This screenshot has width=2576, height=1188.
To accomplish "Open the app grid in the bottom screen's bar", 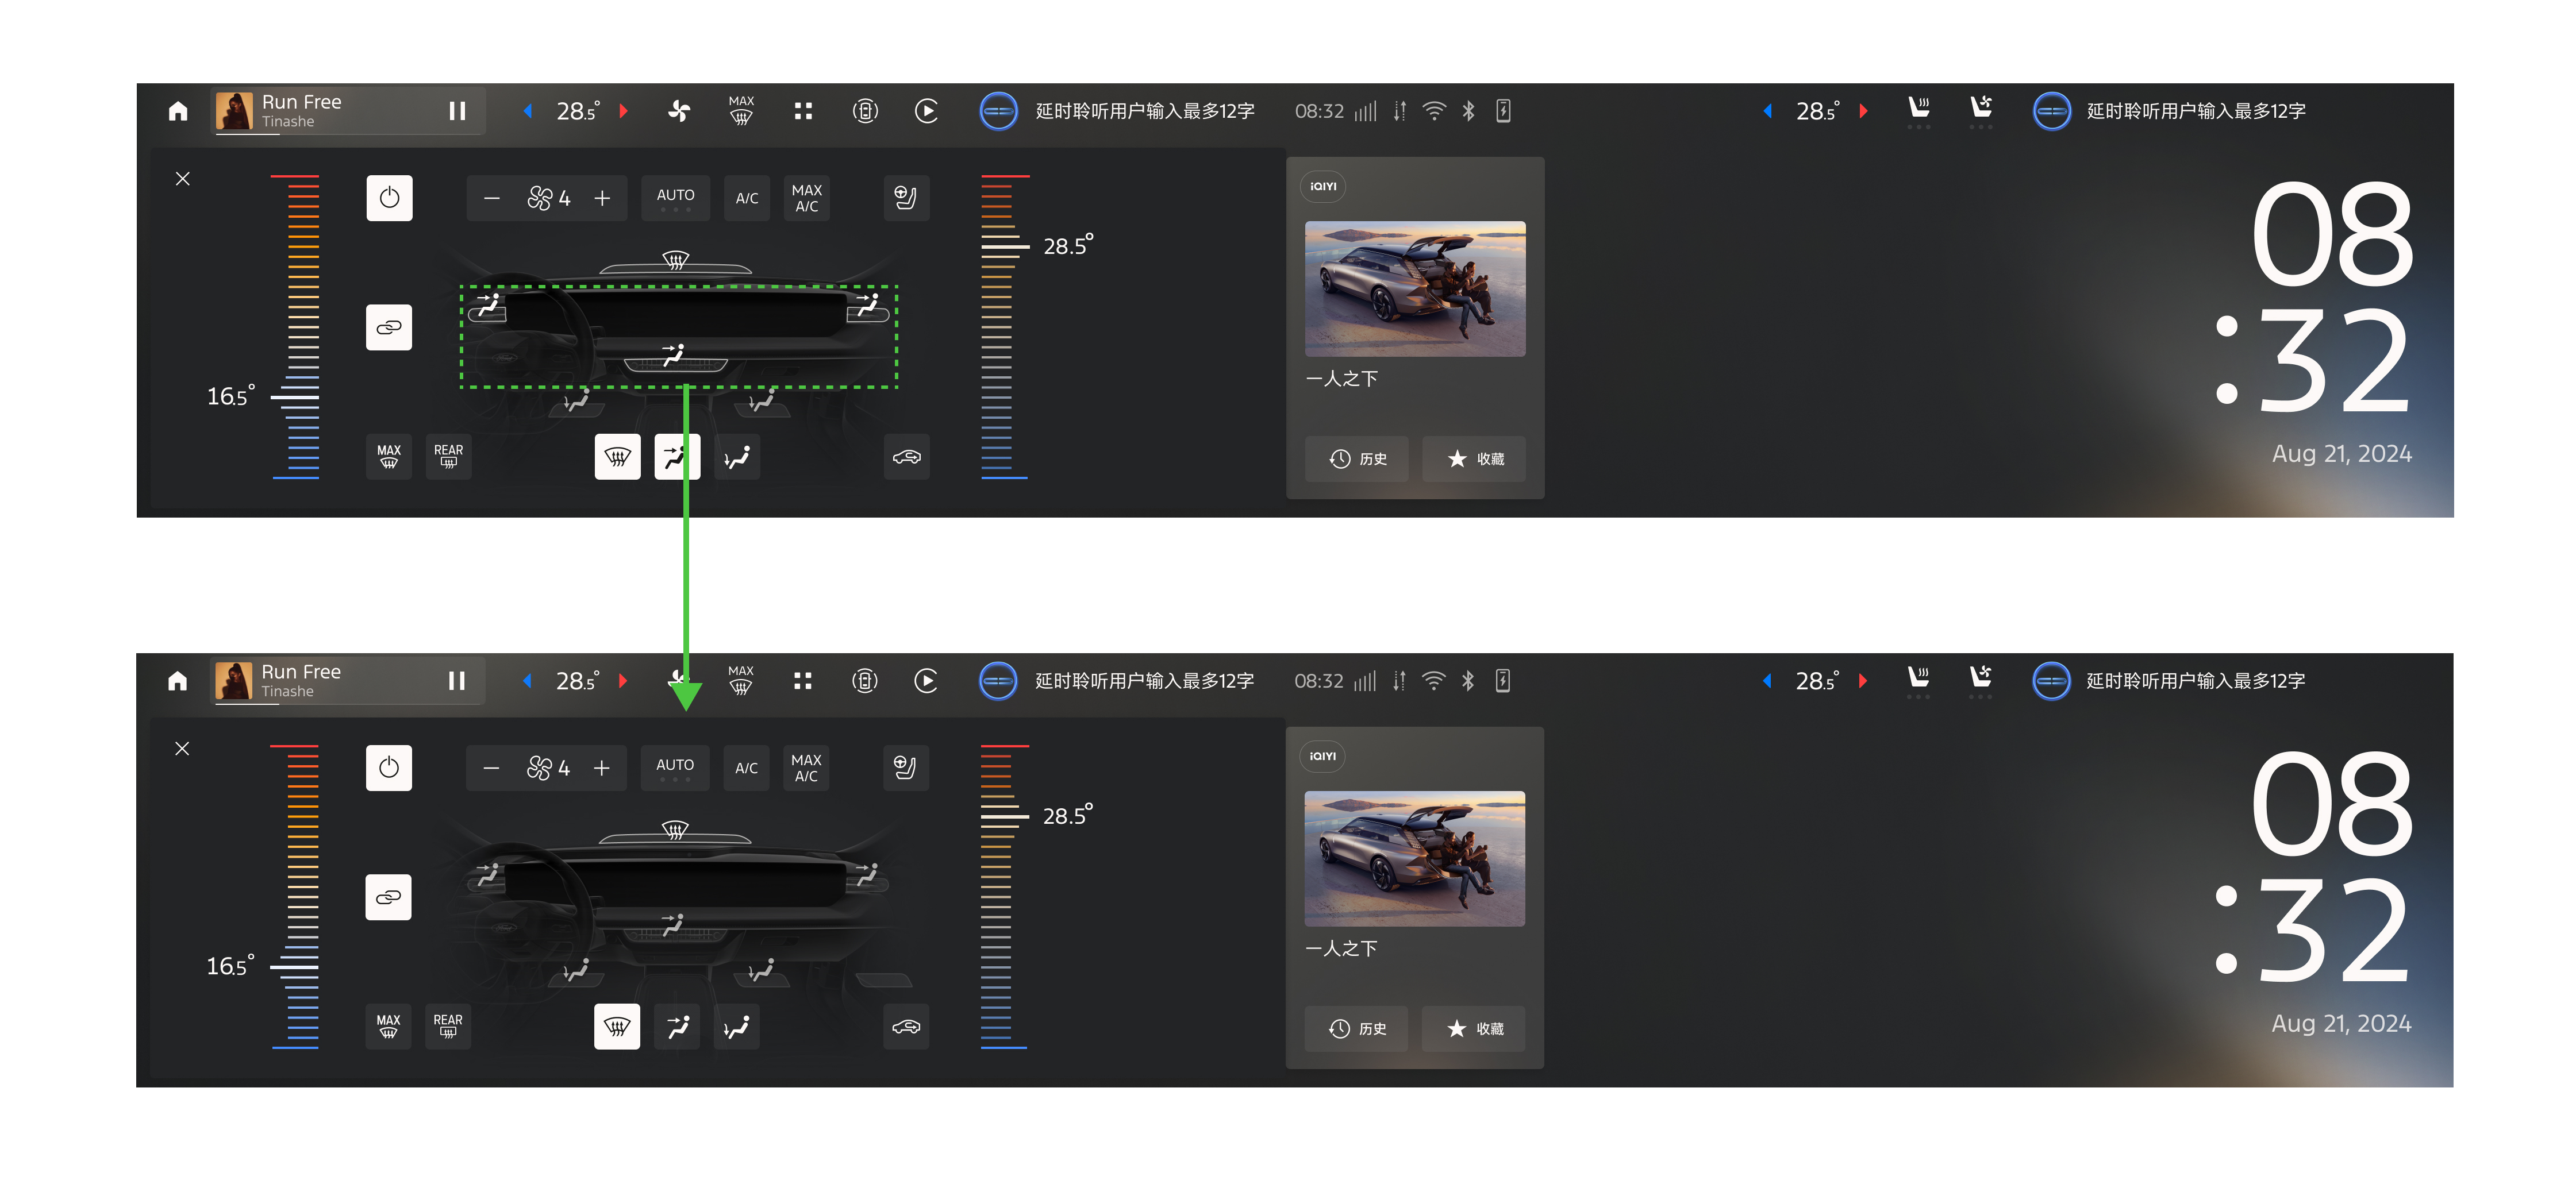I will tap(802, 681).
